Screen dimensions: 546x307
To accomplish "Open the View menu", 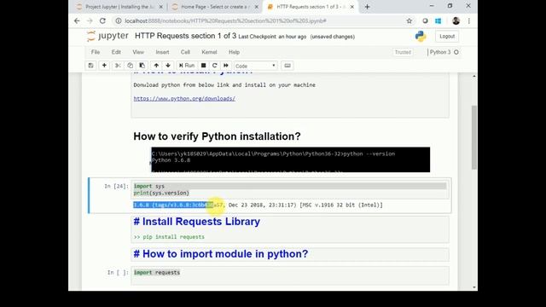I will point(138,52).
